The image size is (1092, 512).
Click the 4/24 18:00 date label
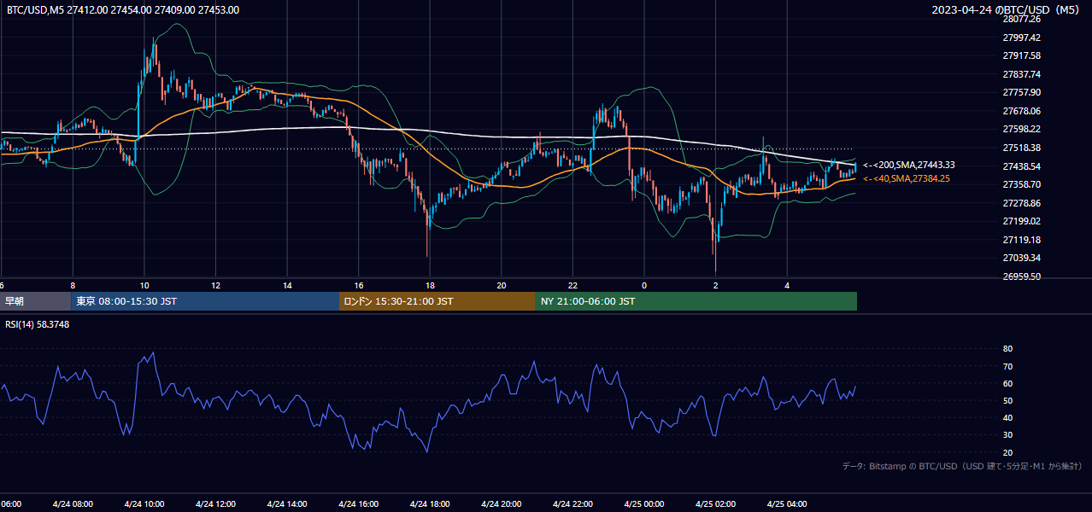pos(431,504)
